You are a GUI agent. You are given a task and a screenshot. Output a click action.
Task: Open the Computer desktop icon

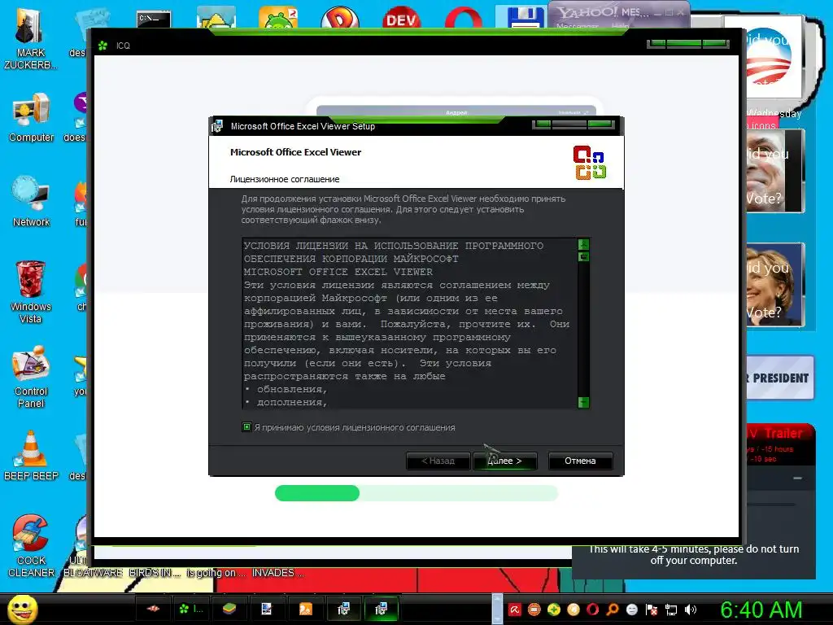32,117
